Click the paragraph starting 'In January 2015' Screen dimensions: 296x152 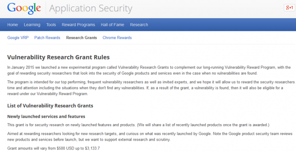[x=149, y=71]
